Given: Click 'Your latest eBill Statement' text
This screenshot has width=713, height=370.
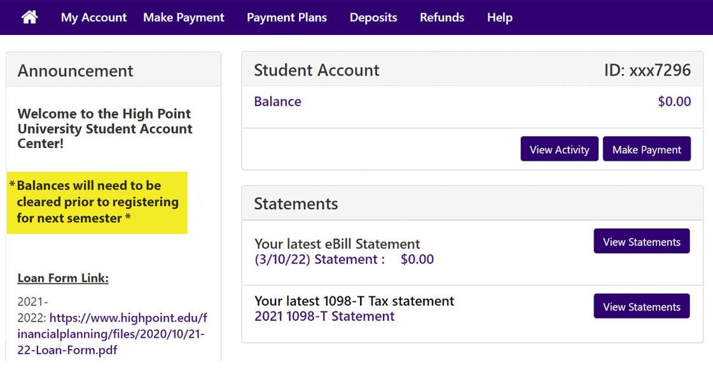Looking at the screenshot, I should (337, 243).
